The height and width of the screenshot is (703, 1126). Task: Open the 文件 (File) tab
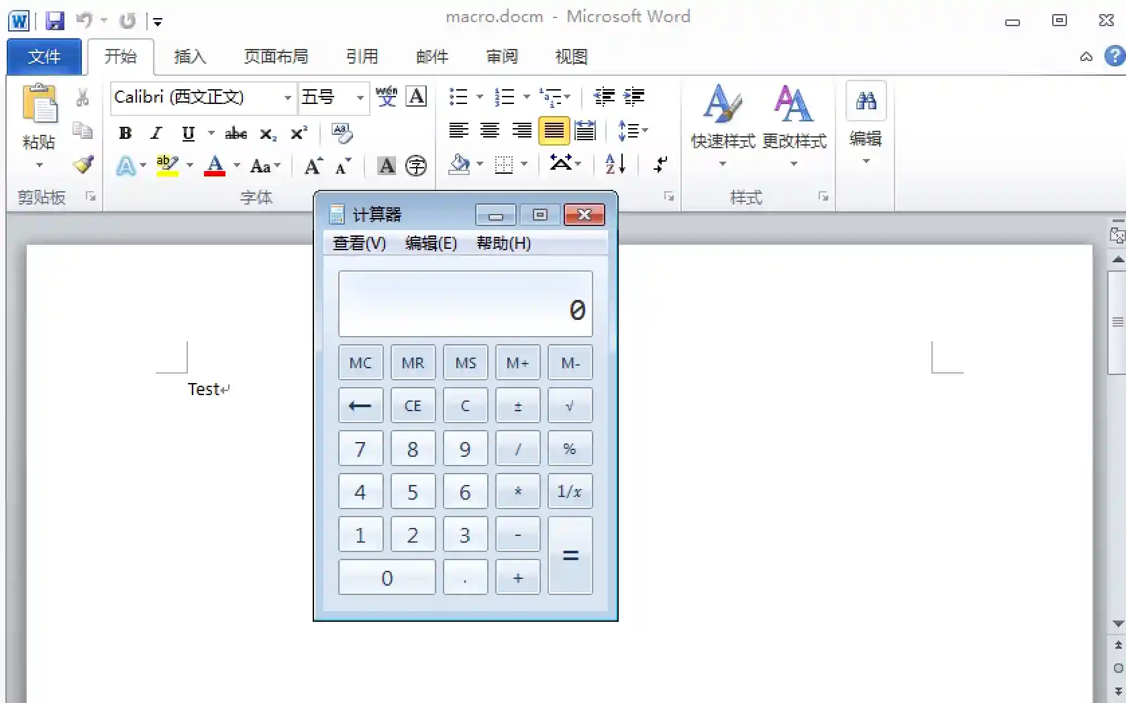pyautogui.click(x=44, y=56)
